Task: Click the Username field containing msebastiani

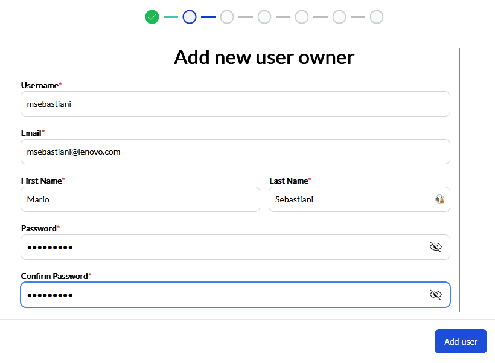Action: [235, 104]
